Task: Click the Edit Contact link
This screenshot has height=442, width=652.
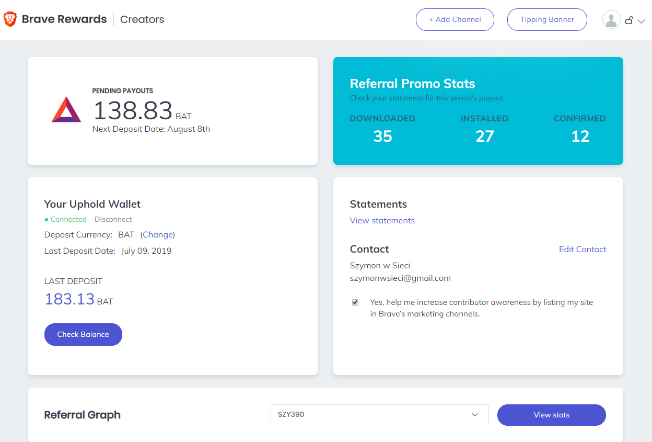Action: [583, 249]
